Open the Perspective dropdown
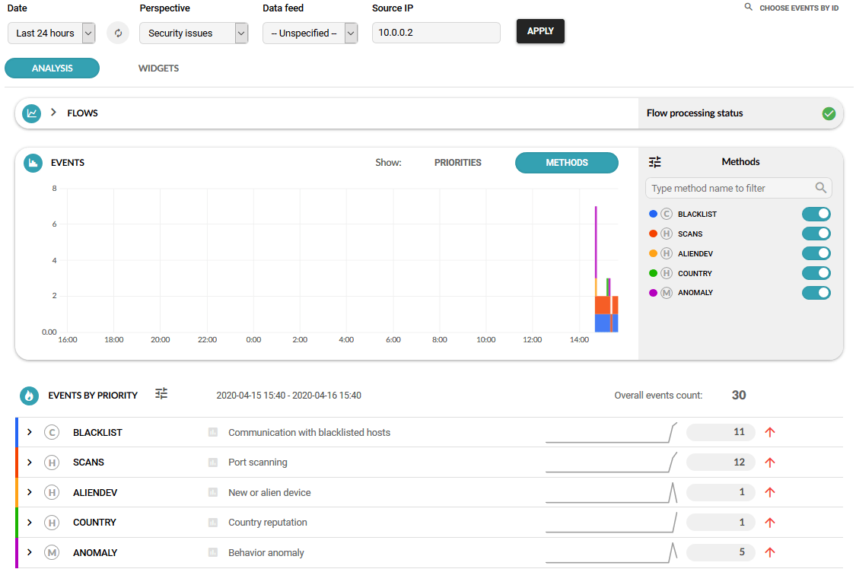Screen dimensions: 856x569 tap(193, 33)
